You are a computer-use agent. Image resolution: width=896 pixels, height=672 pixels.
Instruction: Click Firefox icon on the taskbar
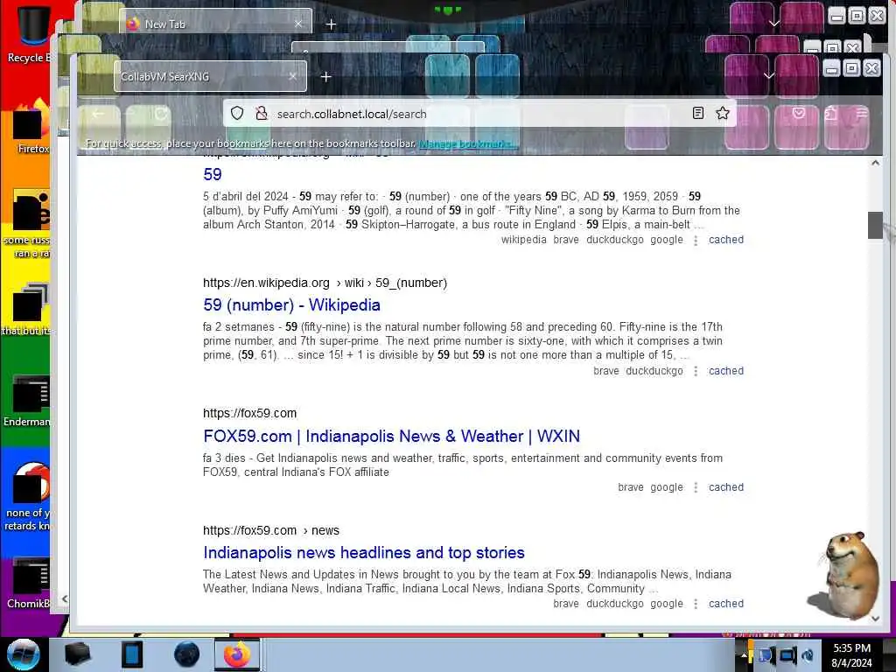click(x=236, y=654)
